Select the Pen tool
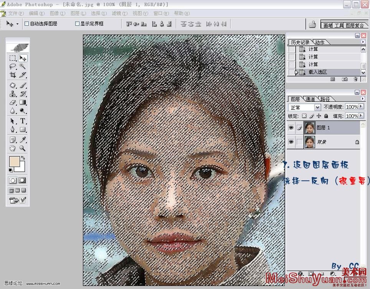The image size is (370, 289). 13,129
